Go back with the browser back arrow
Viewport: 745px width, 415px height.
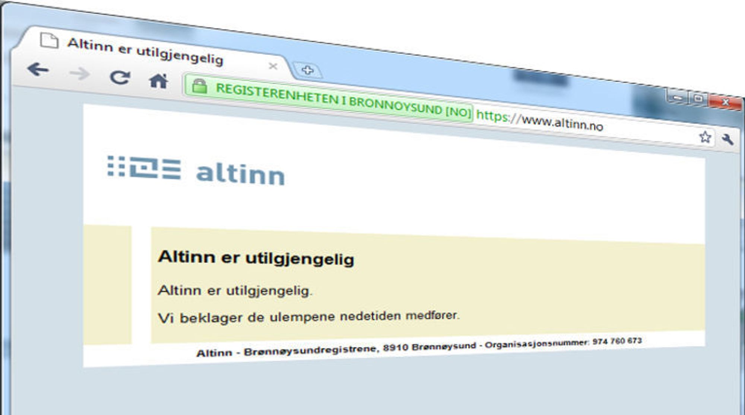pyautogui.click(x=38, y=70)
